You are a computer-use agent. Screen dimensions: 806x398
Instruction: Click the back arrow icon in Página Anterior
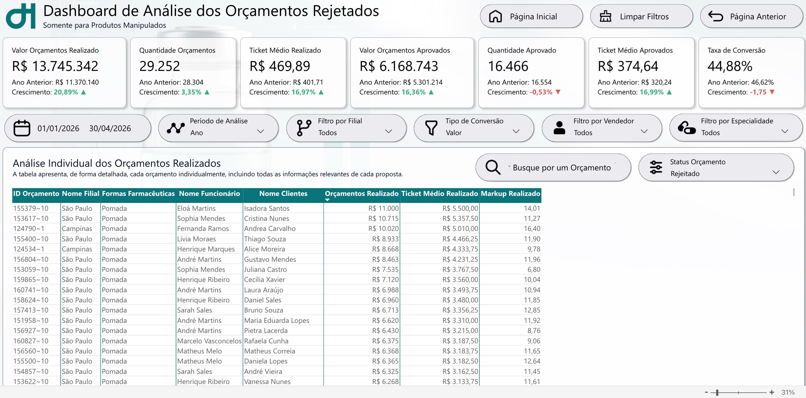[x=716, y=16]
